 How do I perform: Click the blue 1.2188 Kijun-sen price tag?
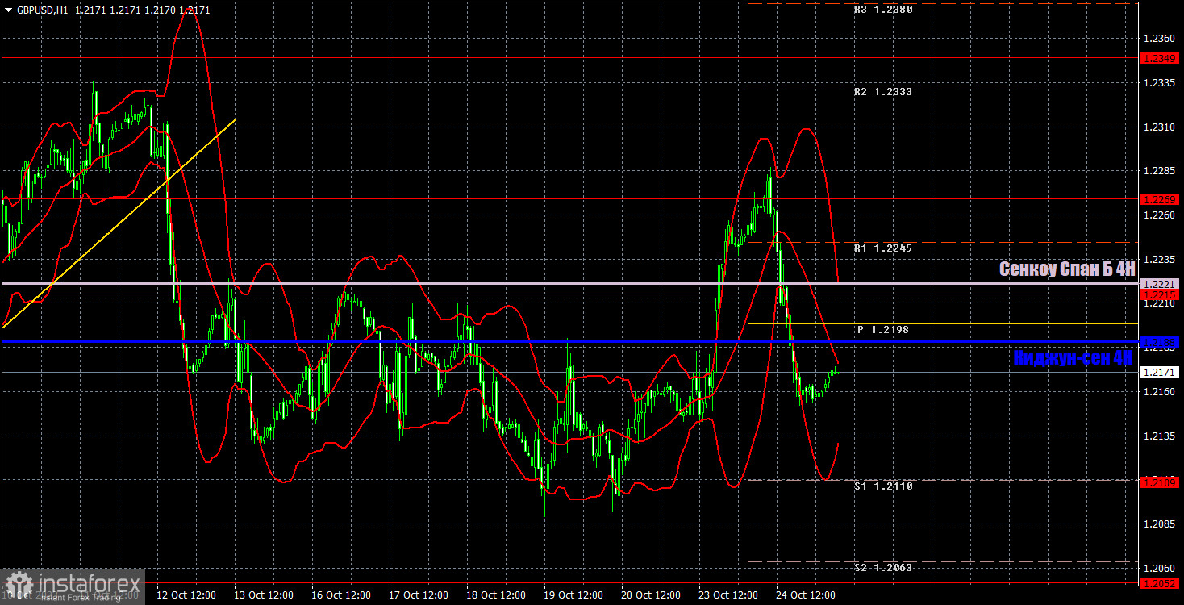point(1161,342)
